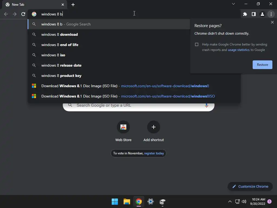Open the usage statistics link

[239, 50]
